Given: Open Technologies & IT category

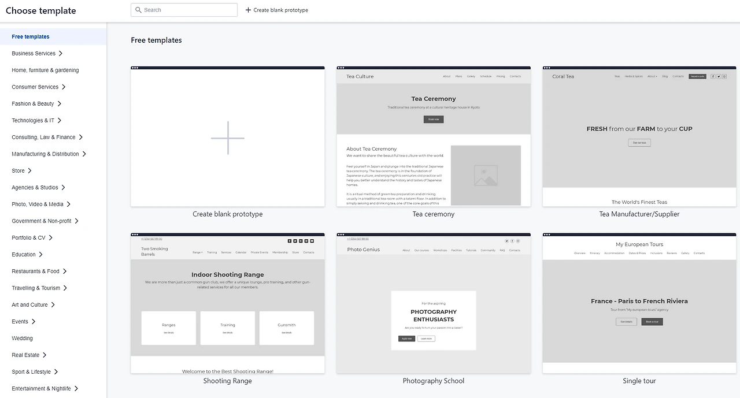Looking at the screenshot, I should [x=33, y=120].
